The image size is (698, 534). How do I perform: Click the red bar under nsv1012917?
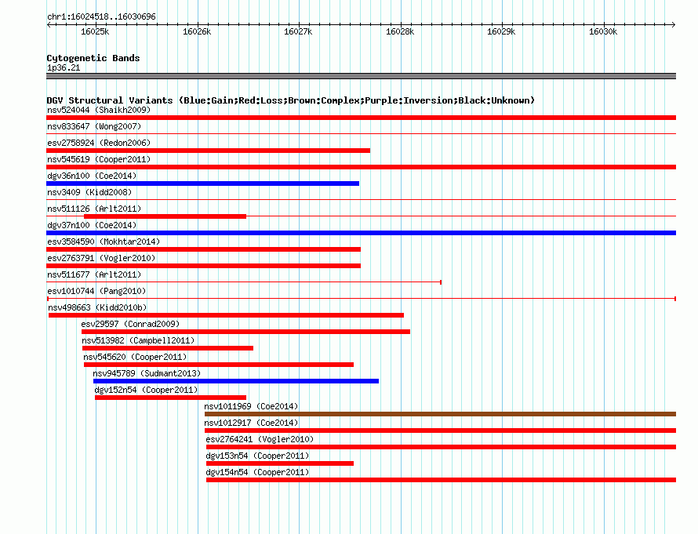coord(440,430)
